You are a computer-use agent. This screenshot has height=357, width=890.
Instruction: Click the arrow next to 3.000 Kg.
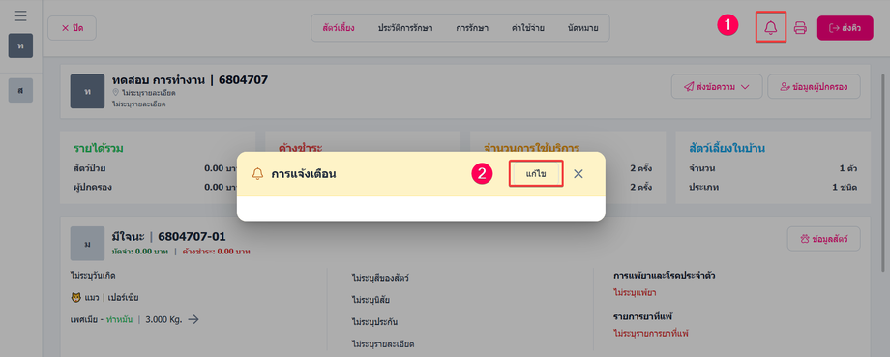click(193, 319)
